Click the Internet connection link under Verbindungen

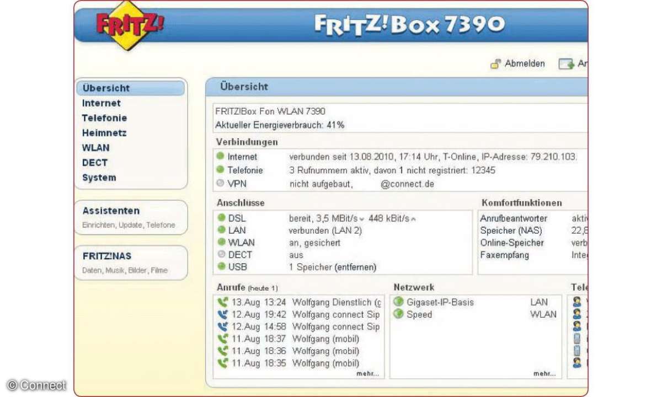point(242,157)
